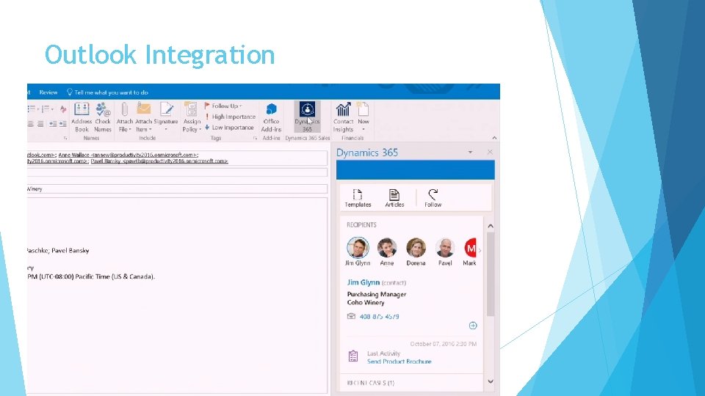
Task: Click the bulleted list button
Action: pyautogui.click(x=33, y=109)
